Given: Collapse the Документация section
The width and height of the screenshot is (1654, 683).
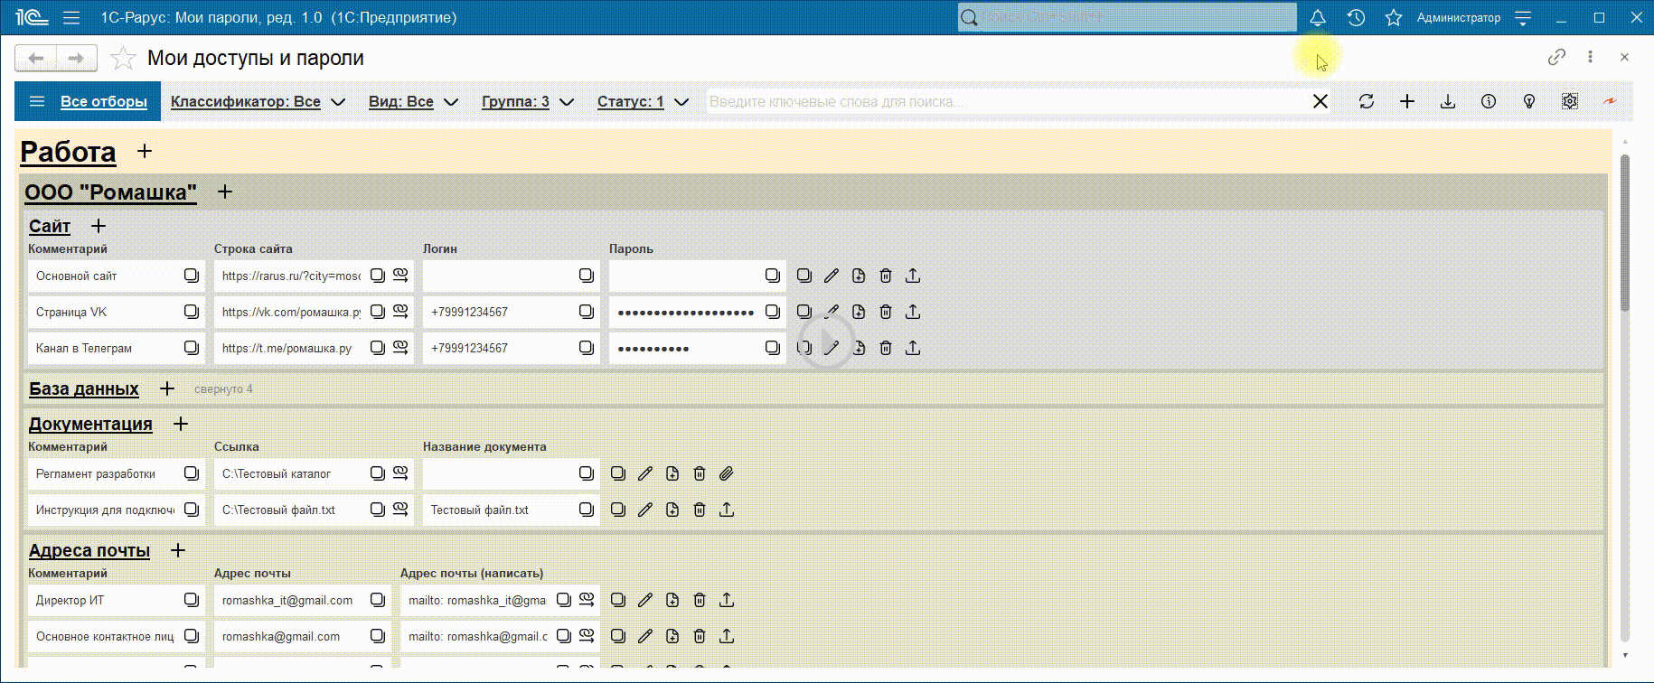Looking at the screenshot, I should coord(90,424).
